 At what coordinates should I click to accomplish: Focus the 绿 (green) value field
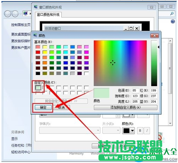tap(154, 96)
